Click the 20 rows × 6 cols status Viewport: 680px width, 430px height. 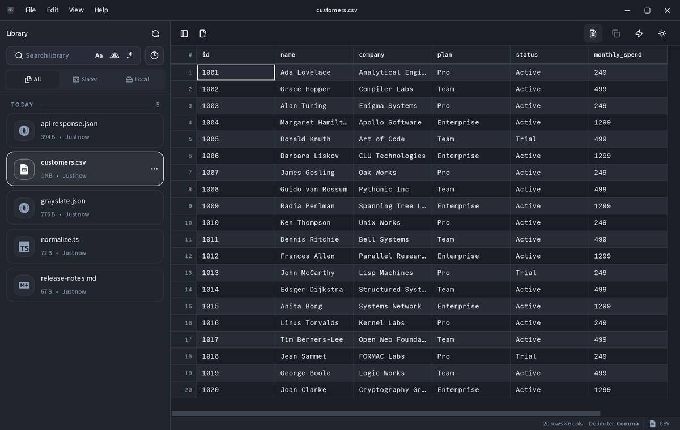(562, 423)
